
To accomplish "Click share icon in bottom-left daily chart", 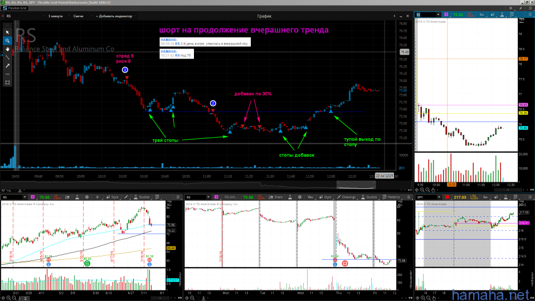I will 67,197.
